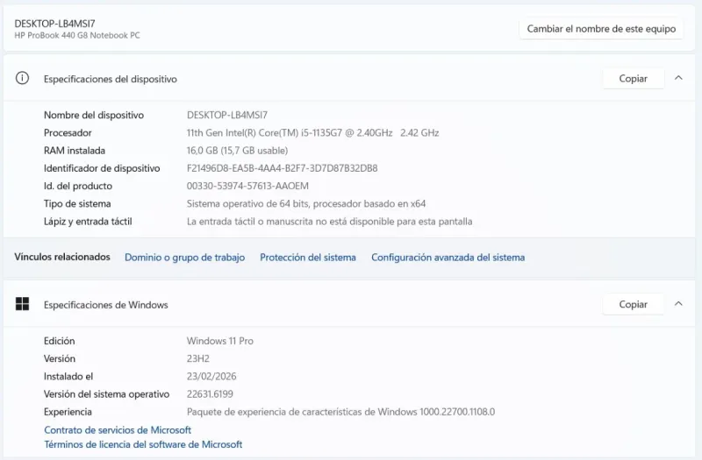Screen dimensions: 702x460
Task: Select the 16,0 GB (15,7 GB usable) value
Action: [237, 151]
